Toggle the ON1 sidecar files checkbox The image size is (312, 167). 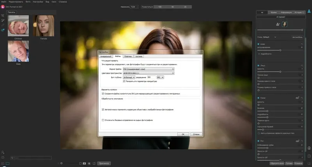[103, 94]
